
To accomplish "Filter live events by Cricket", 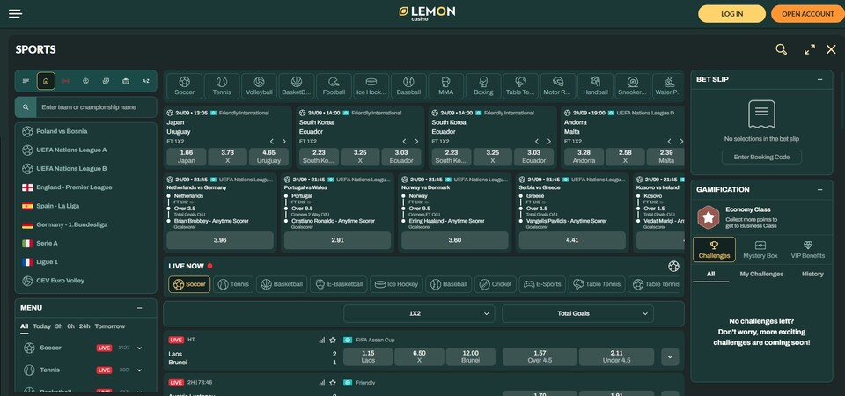I will coord(496,284).
